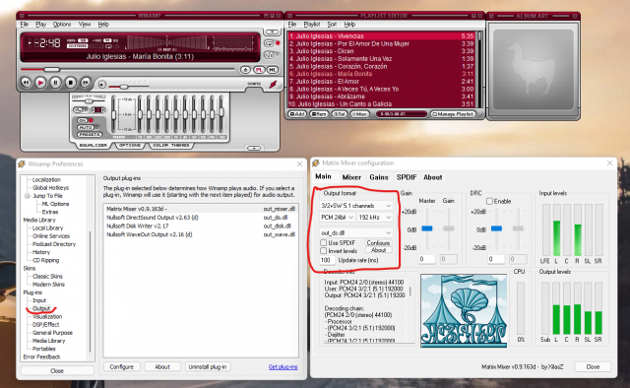Select track 10 Un Canto a Galicia
Image resolution: width=630 pixels, height=388 pixels.
[x=381, y=104]
